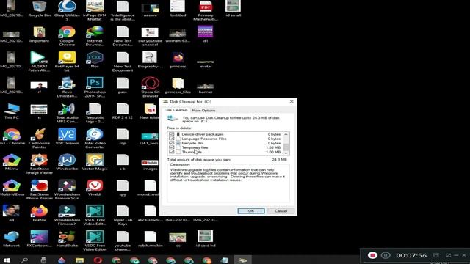Select the Disk Cleanup taskbar button
Image resolution: width=470 pixels, height=264 pixels.
tap(242, 260)
